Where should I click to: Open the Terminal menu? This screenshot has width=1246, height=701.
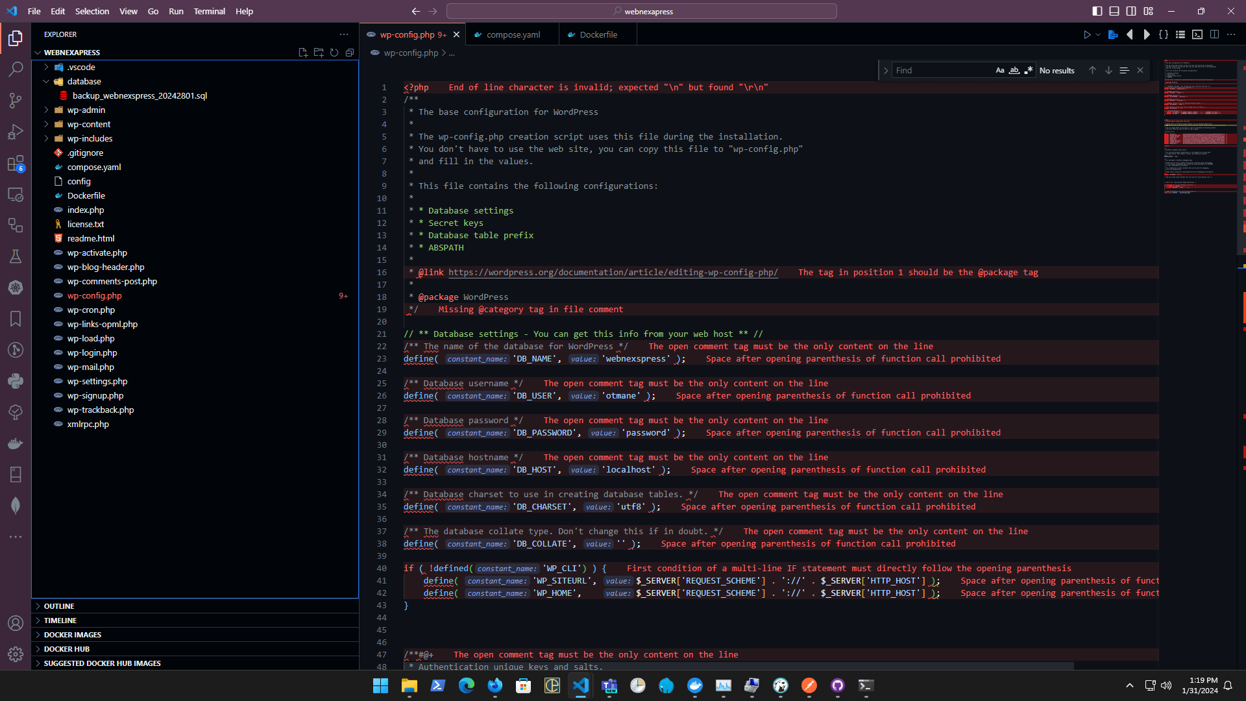coord(209,11)
